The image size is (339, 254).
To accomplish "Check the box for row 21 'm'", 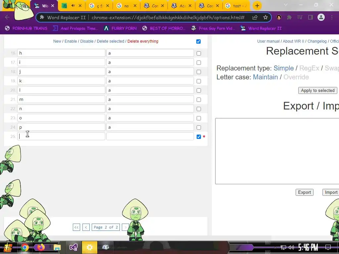I will (x=199, y=100).
